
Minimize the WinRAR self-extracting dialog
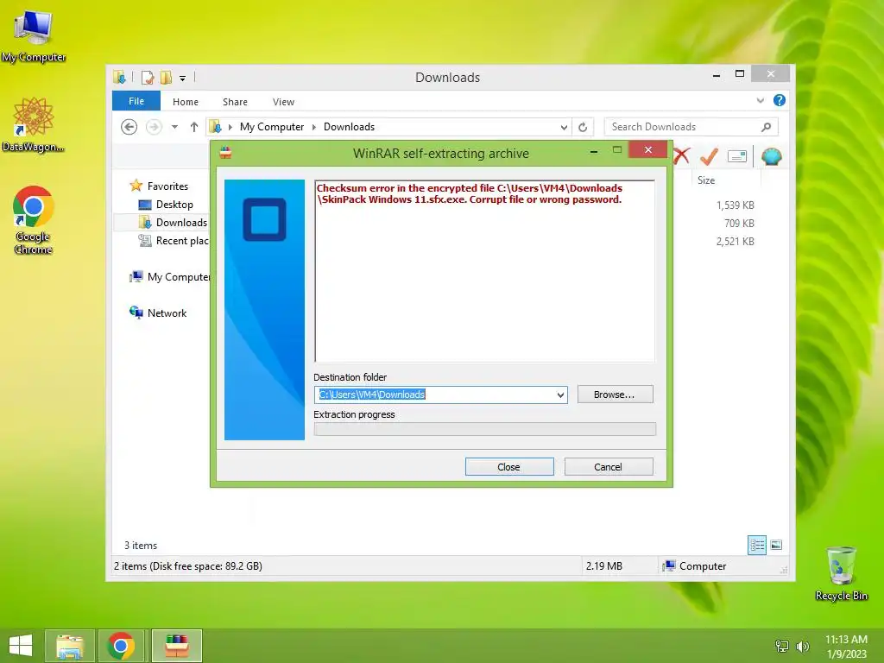(594, 151)
